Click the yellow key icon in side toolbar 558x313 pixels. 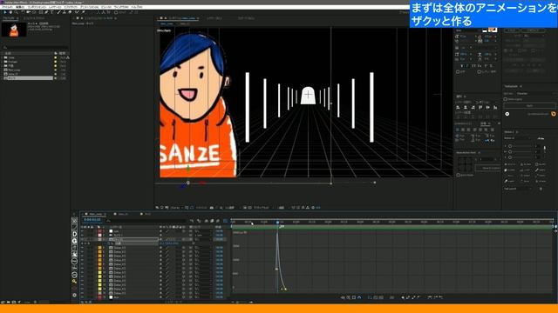pos(74,282)
